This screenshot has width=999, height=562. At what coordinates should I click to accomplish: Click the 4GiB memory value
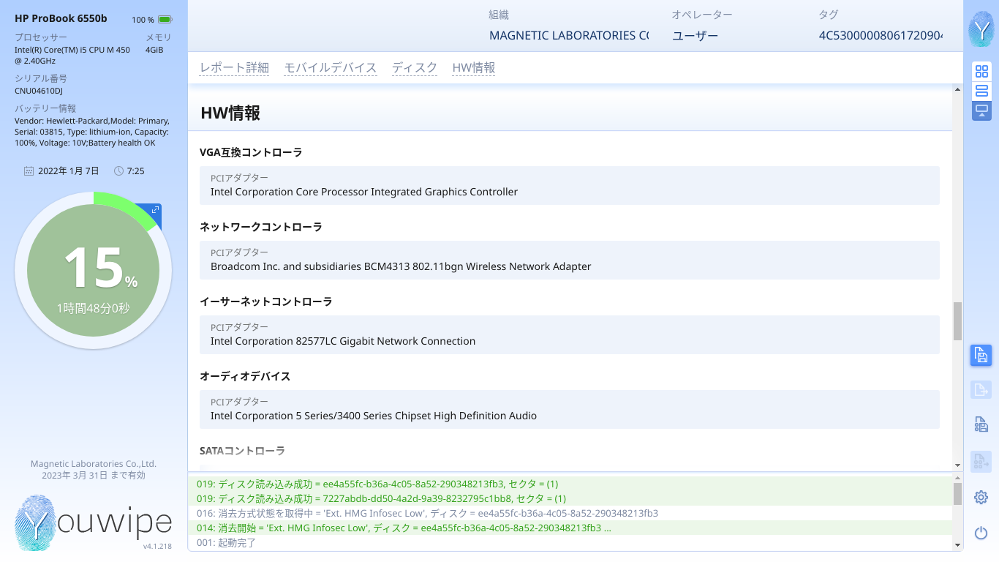click(154, 50)
